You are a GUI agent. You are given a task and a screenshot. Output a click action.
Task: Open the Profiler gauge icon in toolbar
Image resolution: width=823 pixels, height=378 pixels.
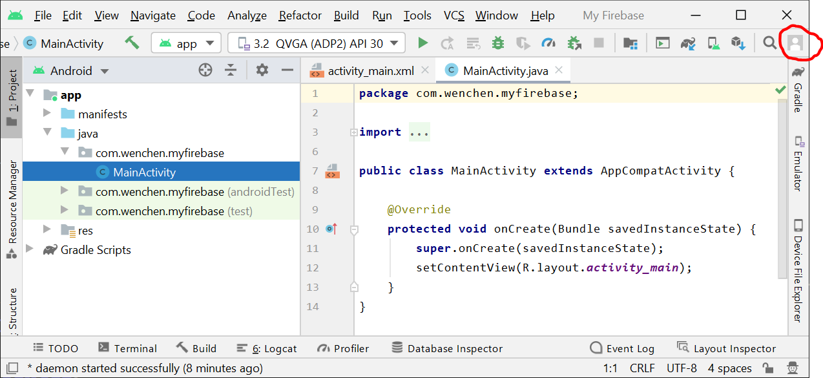click(548, 43)
